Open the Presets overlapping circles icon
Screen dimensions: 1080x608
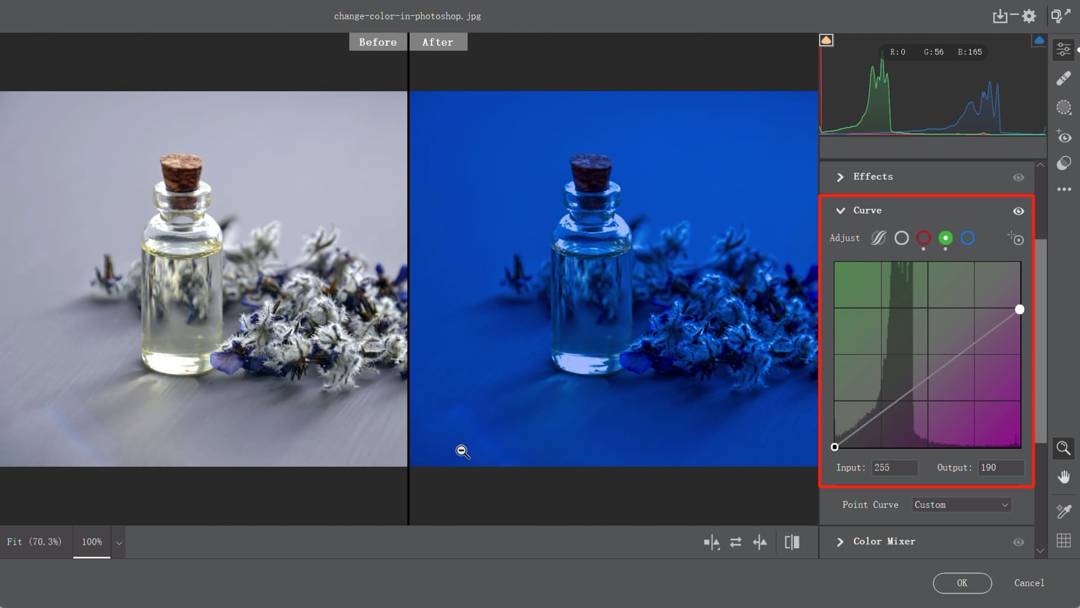point(1064,163)
